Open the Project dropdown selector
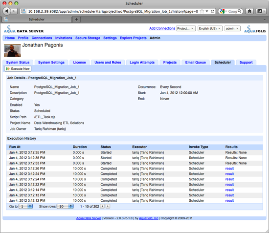This screenshot has height=233, width=269. [x=186, y=28]
